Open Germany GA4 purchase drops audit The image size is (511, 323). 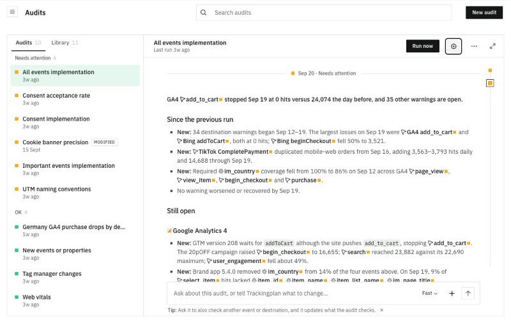tap(75, 230)
